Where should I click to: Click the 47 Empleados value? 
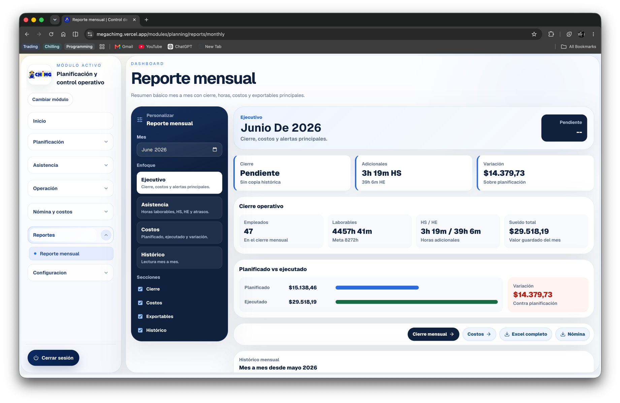click(x=249, y=231)
